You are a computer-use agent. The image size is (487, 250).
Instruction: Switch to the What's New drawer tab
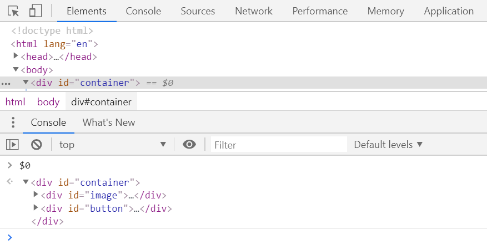tap(108, 123)
